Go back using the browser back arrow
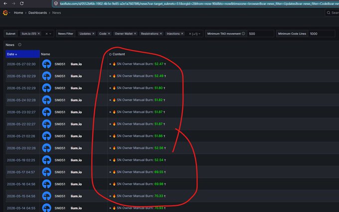This screenshot has height=212, width=339. click(5, 3)
